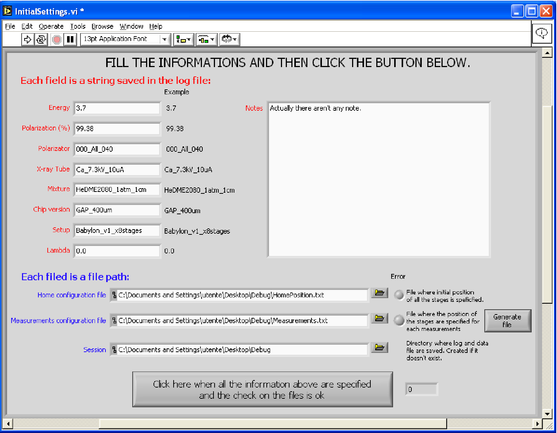Click path type icon of Home configuration file
Screen dimensions: 557x433
[x=114, y=295]
